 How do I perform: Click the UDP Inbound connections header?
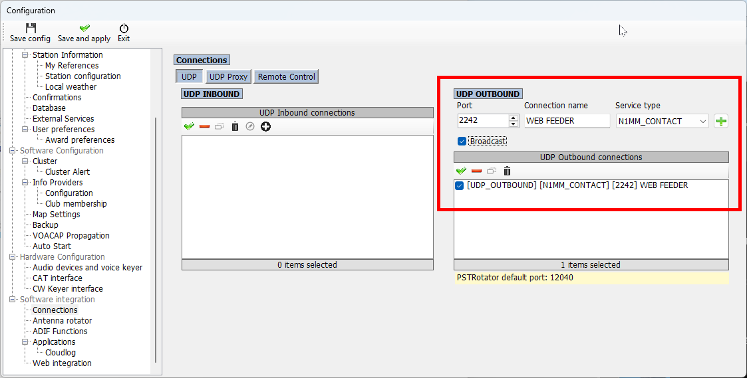(x=307, y=113)
